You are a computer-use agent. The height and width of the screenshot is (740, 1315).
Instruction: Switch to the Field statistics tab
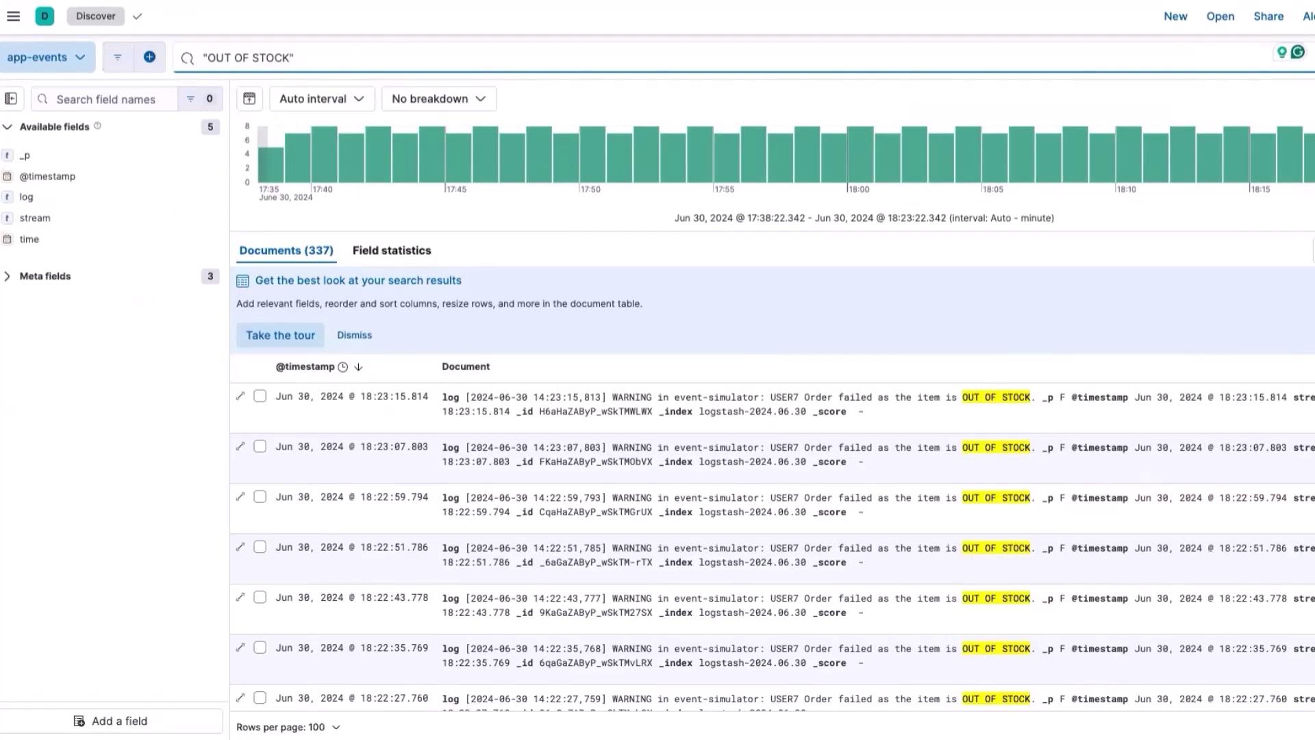click(x=392, y=251)
